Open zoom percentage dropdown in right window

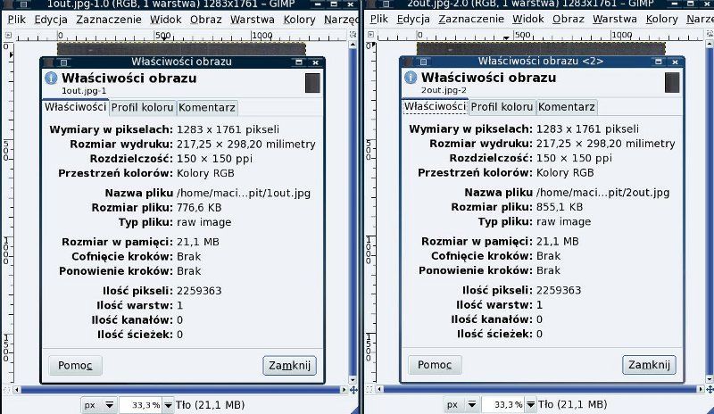(530, 404)
